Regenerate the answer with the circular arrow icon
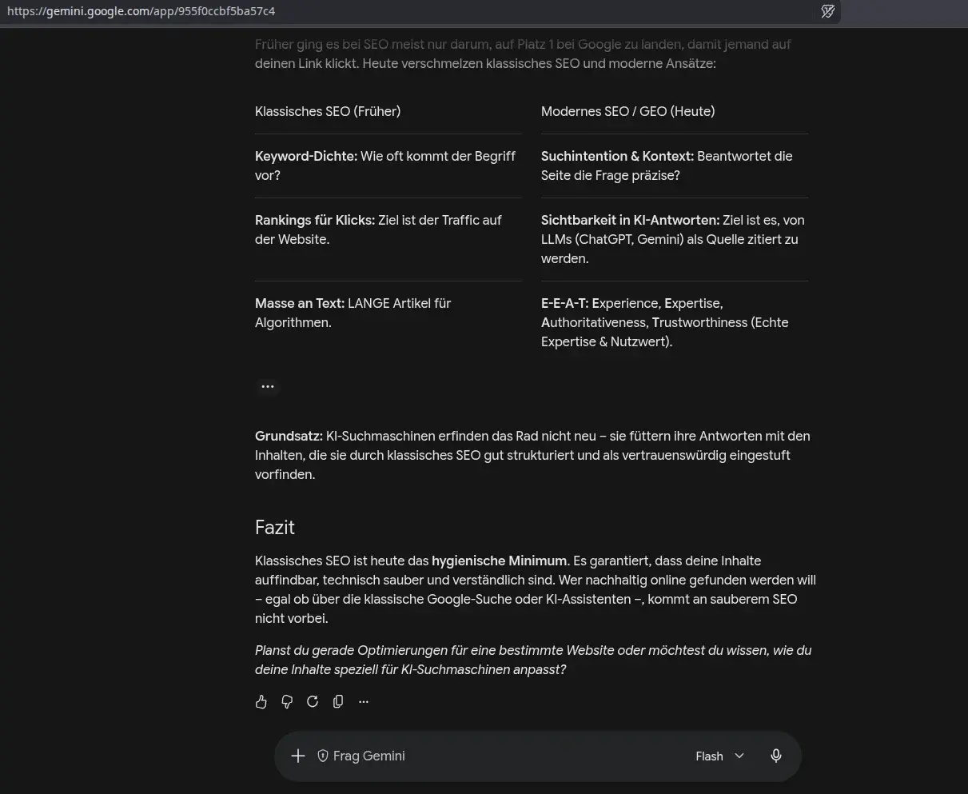 point(313,701)
